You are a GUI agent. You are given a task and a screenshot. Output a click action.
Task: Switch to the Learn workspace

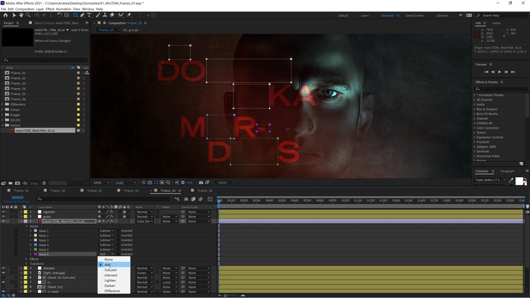click(x=365, y=16)
